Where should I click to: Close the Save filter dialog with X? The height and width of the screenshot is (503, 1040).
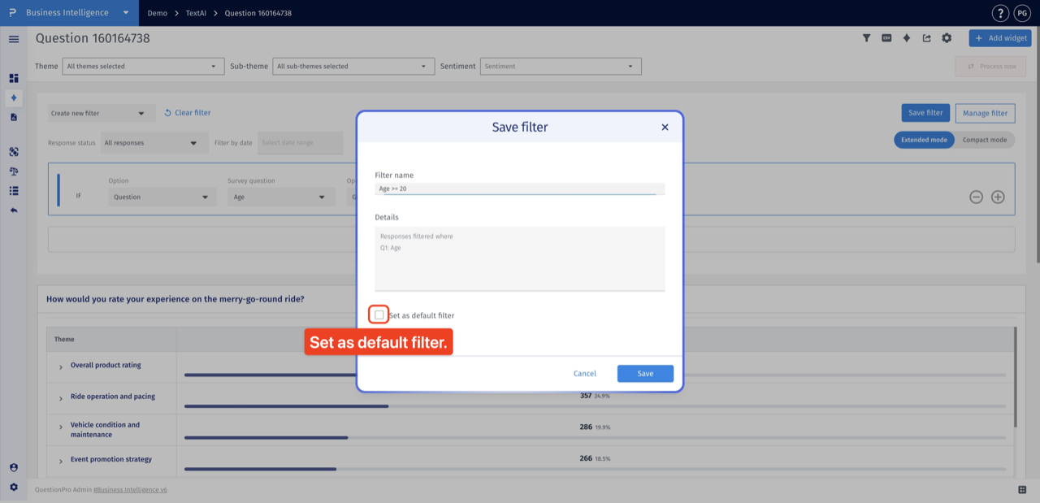[x=665, y=127]
